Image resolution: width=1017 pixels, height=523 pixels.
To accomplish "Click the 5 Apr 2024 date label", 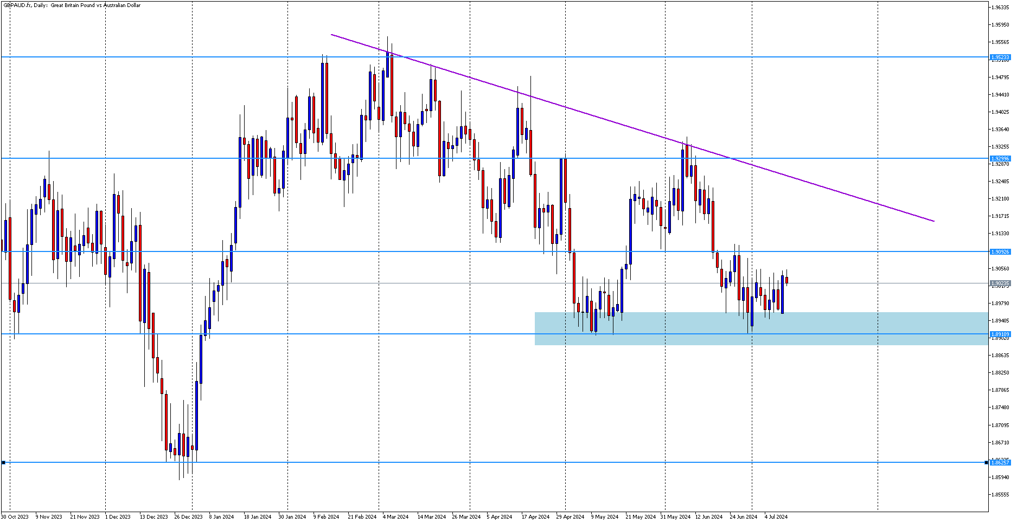I will tap(500, 517).
